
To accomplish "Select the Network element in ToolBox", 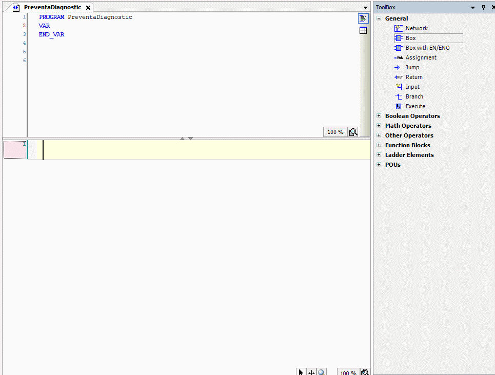I will (416, 28).
